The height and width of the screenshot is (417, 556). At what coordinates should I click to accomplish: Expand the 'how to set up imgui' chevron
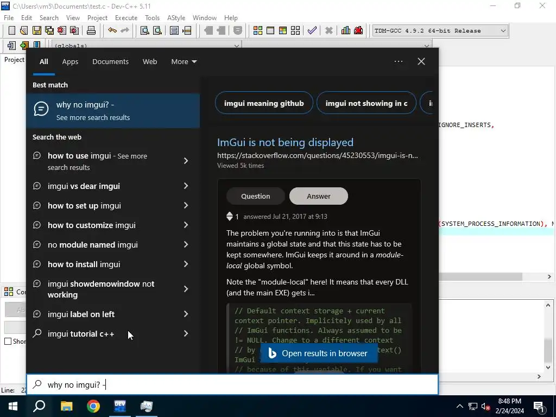point(186,205)
